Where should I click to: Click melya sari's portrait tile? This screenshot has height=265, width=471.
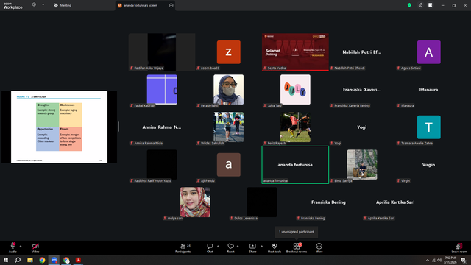tap(195, 202)
